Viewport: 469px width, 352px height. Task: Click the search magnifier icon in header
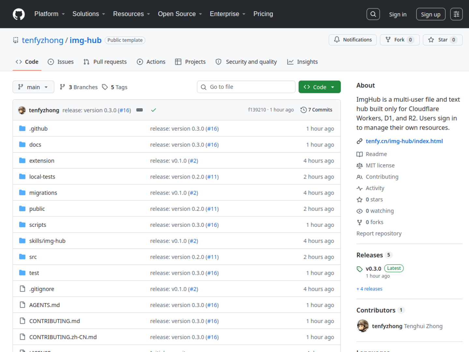coord(373,14)
